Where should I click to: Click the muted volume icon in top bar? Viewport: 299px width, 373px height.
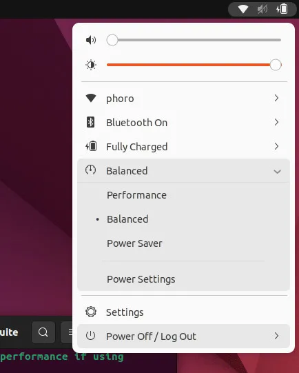[262, 9]
